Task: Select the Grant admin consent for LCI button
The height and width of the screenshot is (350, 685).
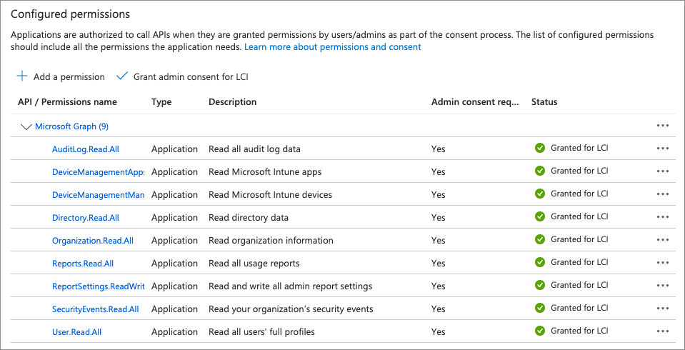Action: pyautogui.click(x=182, y=76)
